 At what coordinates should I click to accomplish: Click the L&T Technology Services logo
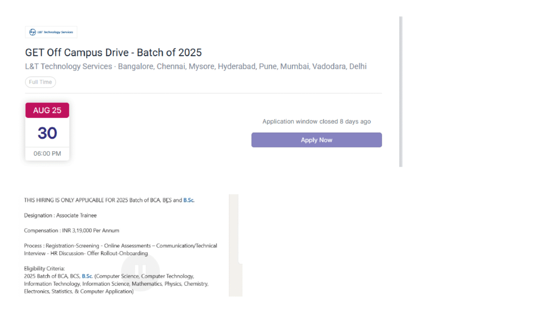51,32
